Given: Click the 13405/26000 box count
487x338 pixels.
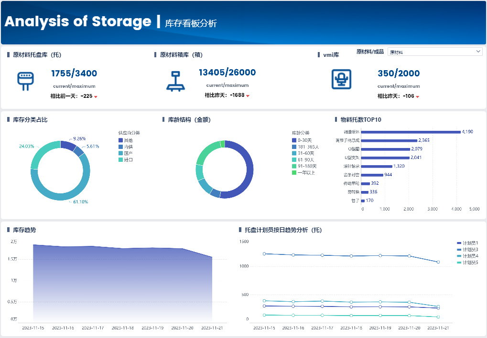Looking at the screenshot, I should click(x=227, y=73).
